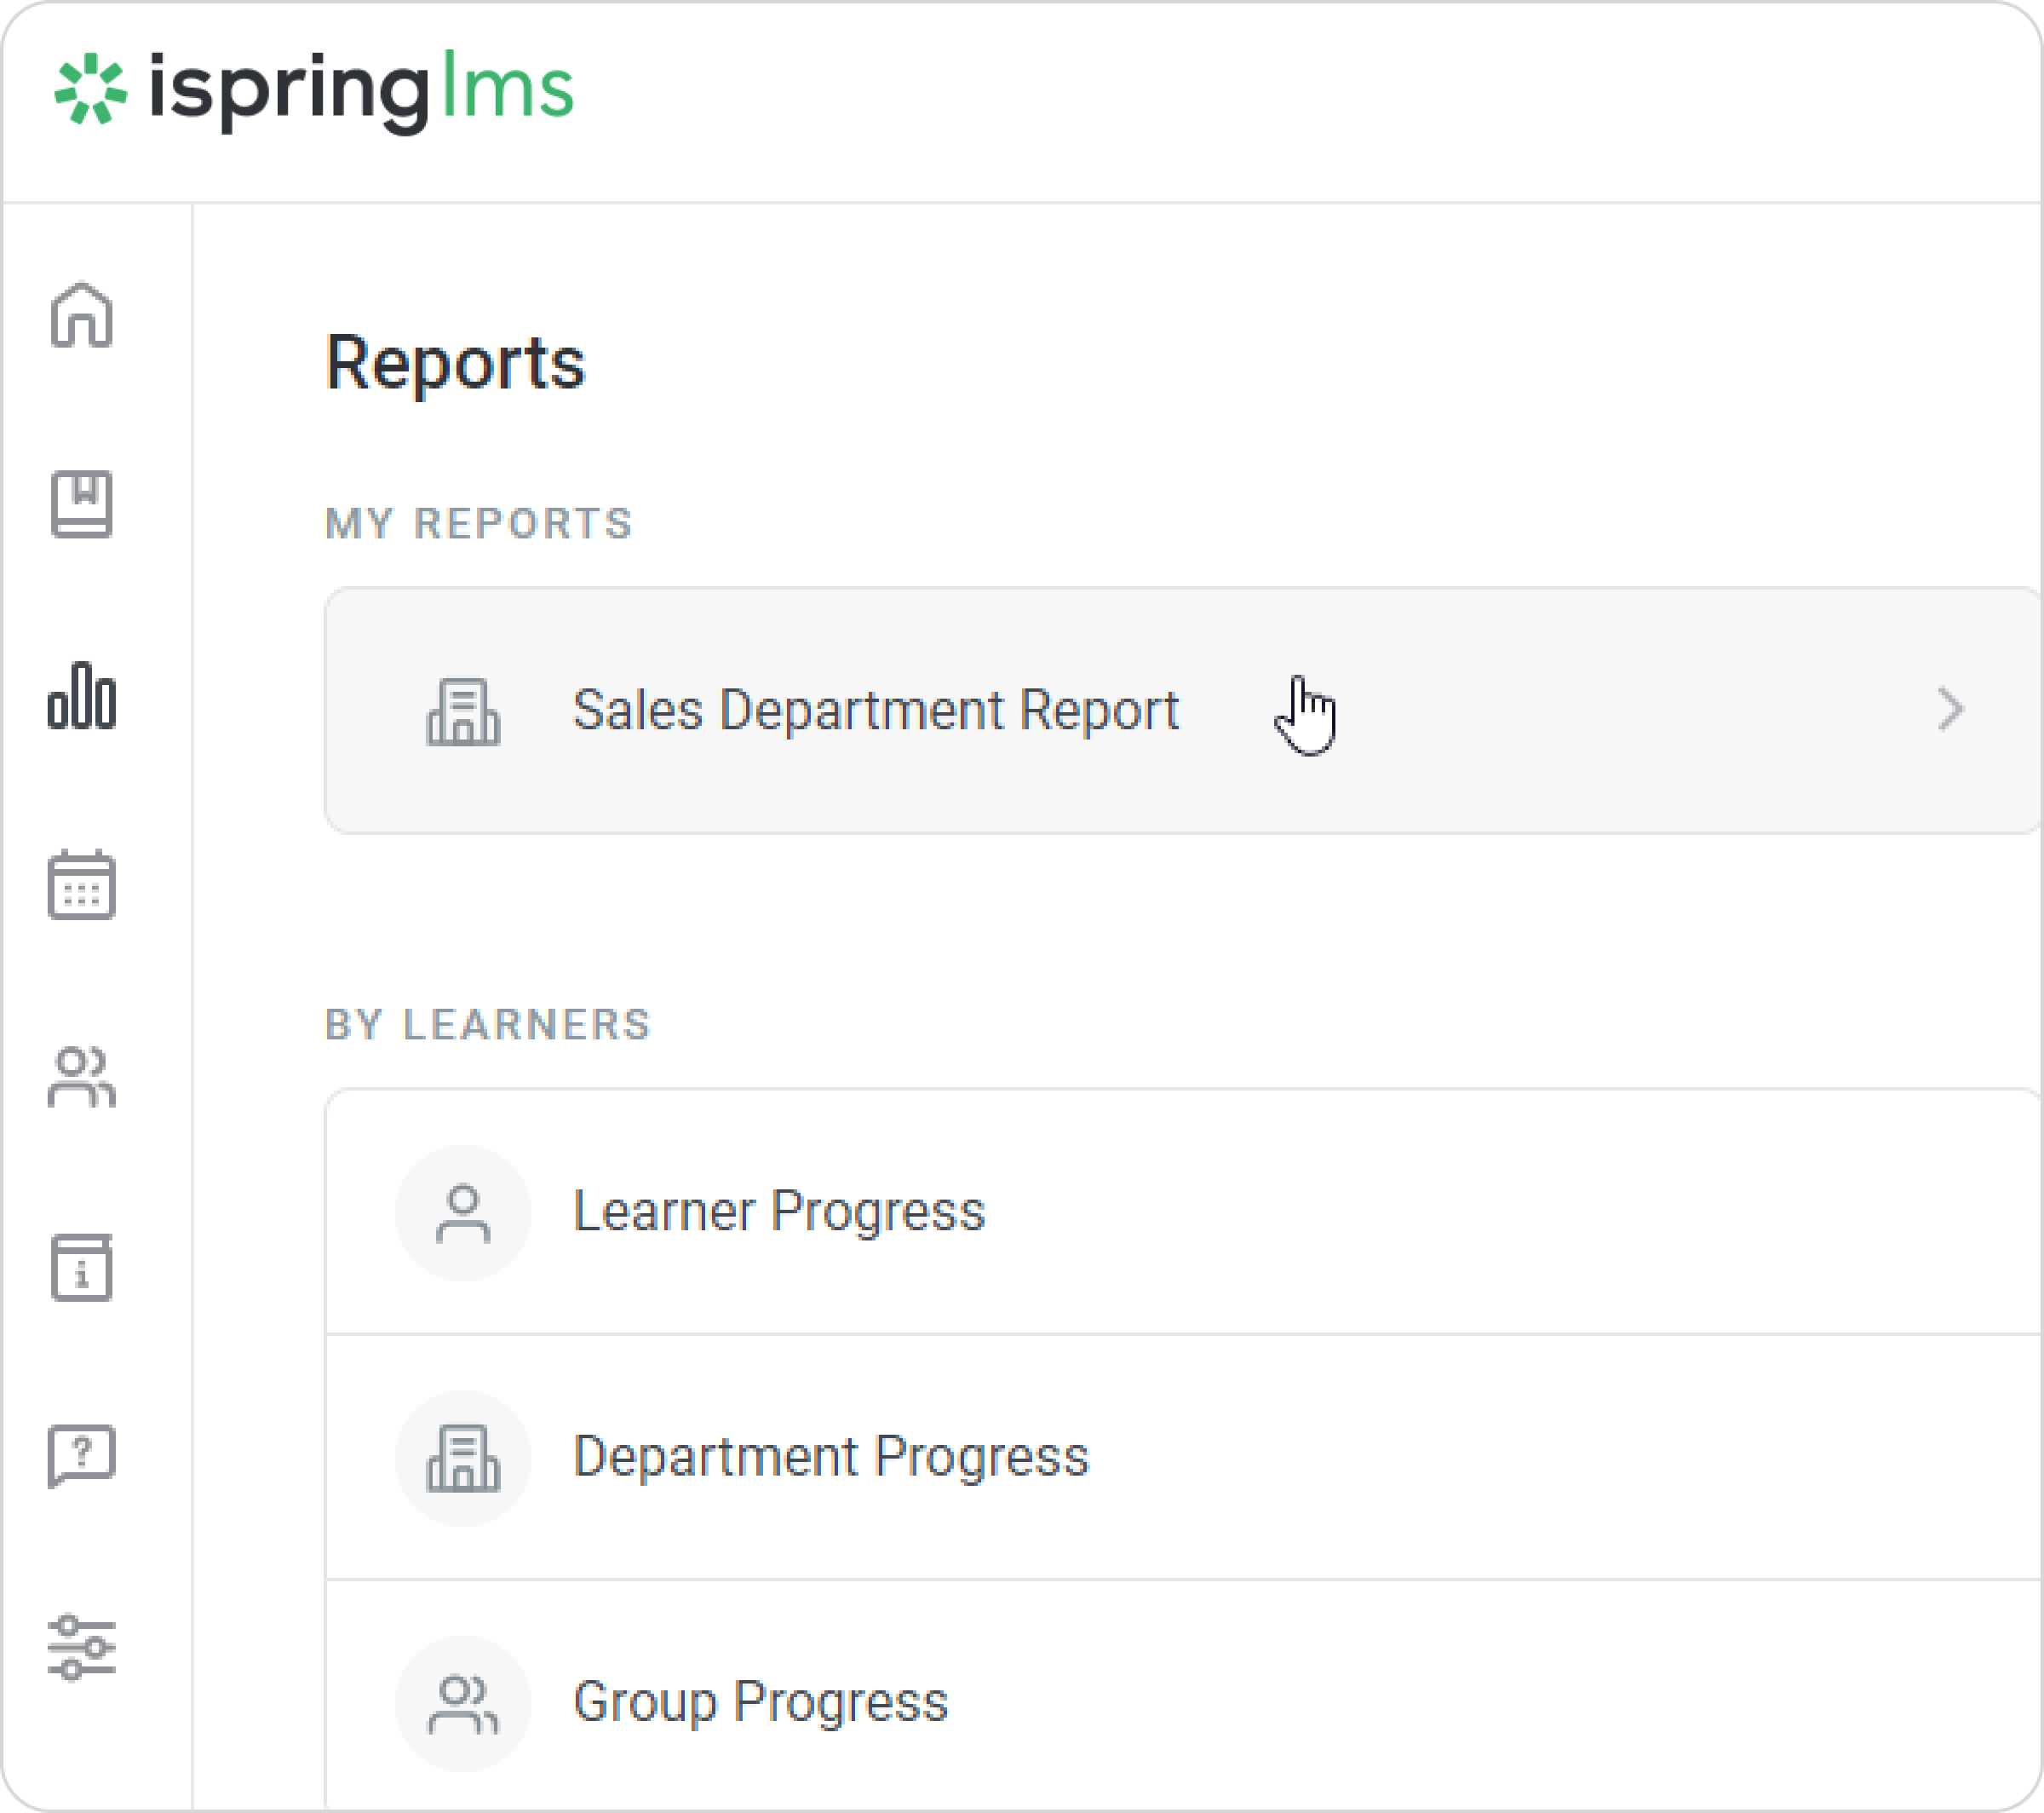Open the info page icon in sidebar

[82, 1267]
